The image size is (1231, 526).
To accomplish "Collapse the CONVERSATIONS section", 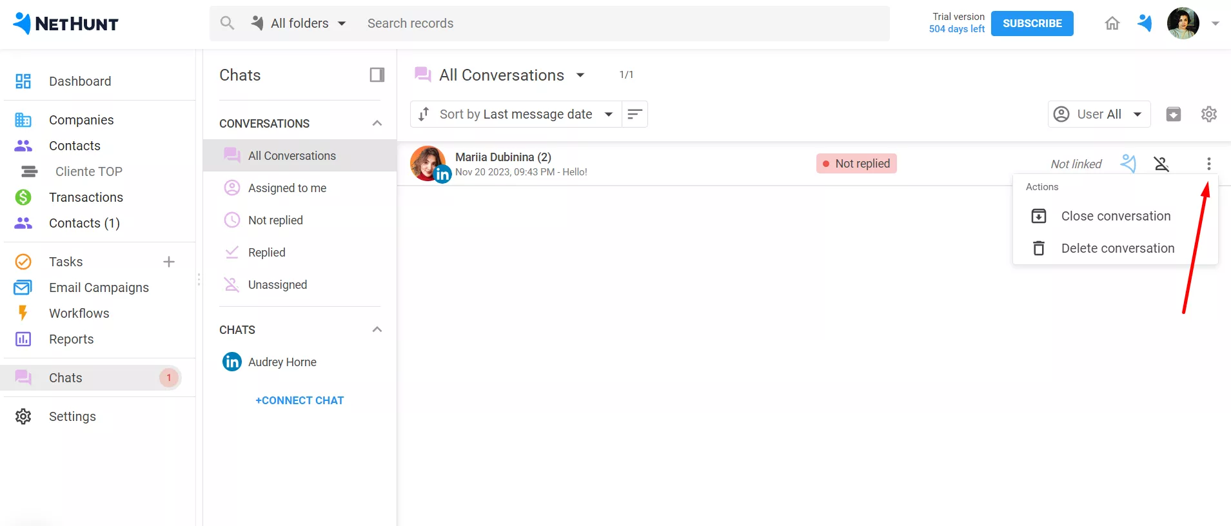I will (x=377, y=123).
